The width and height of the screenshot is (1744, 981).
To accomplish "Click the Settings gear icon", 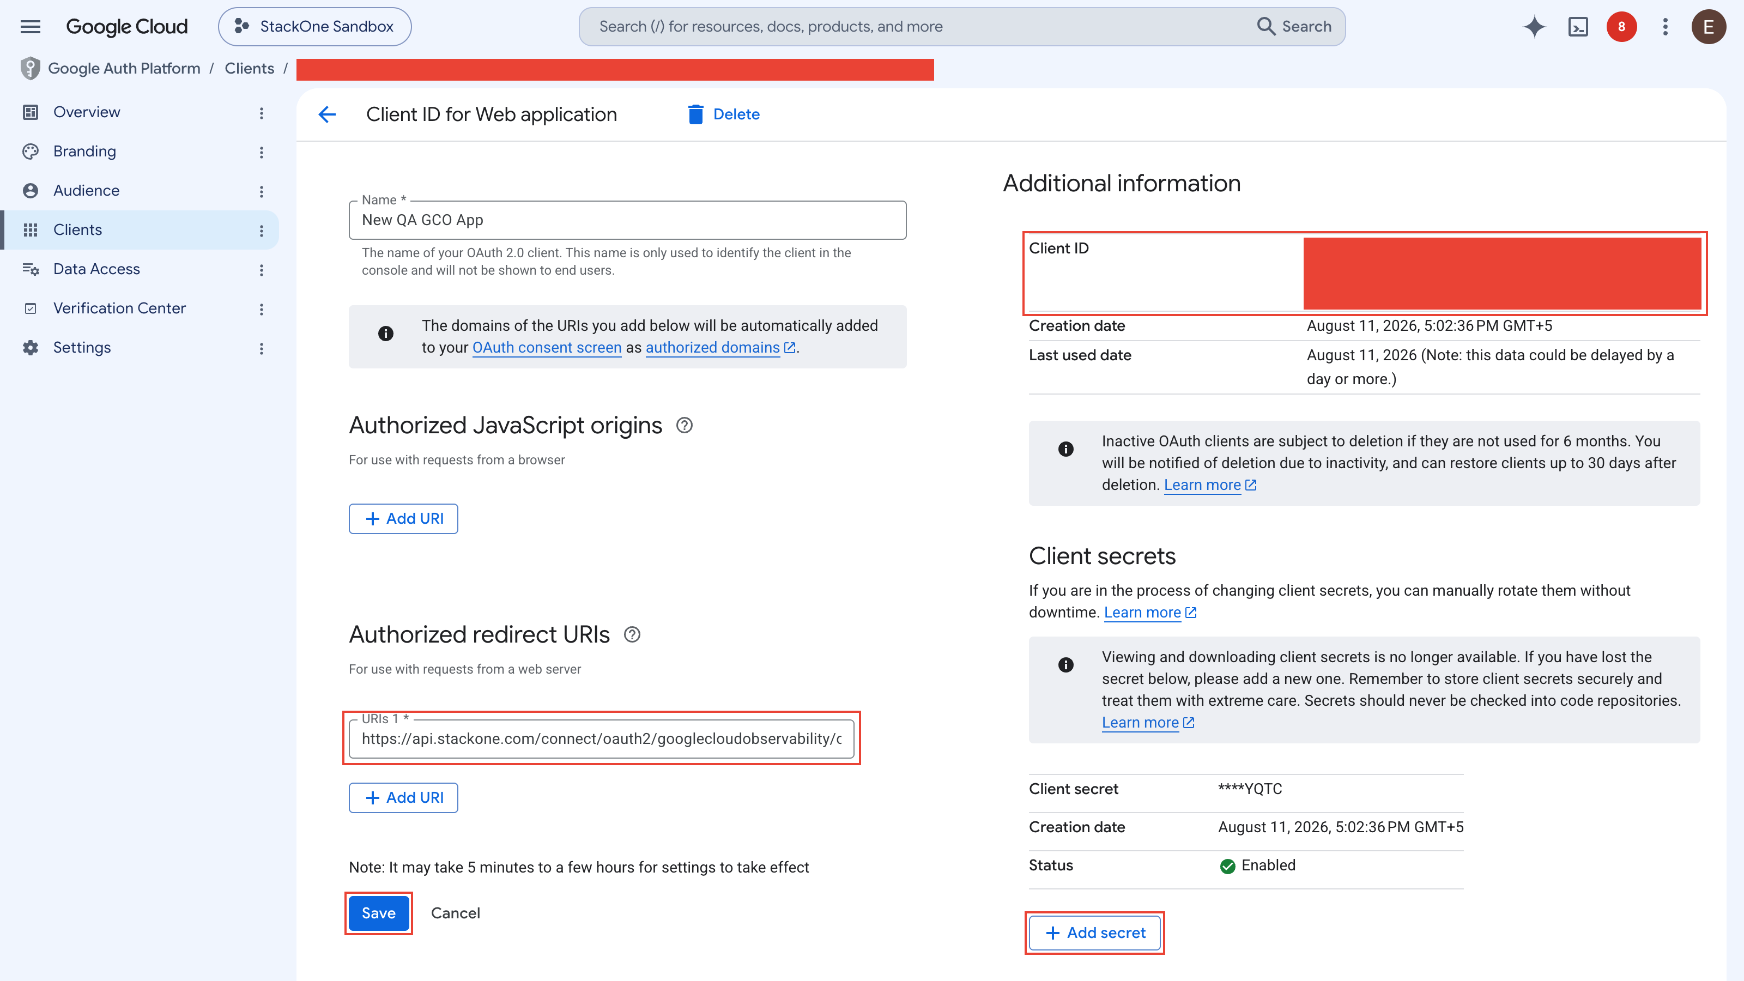I will coord(30,347).
